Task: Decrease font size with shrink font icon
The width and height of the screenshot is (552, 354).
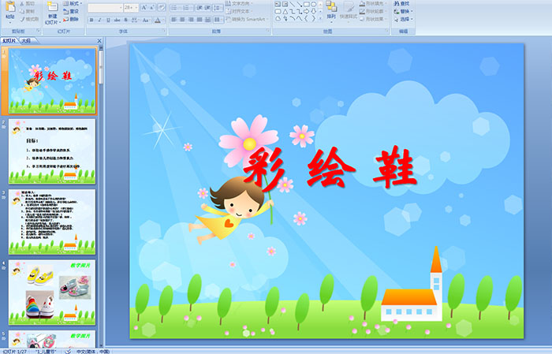Action: point(152,7)
